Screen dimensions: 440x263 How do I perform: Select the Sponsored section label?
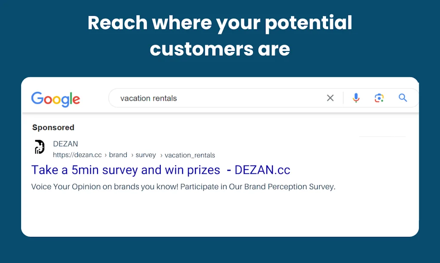tap(53, 127)
